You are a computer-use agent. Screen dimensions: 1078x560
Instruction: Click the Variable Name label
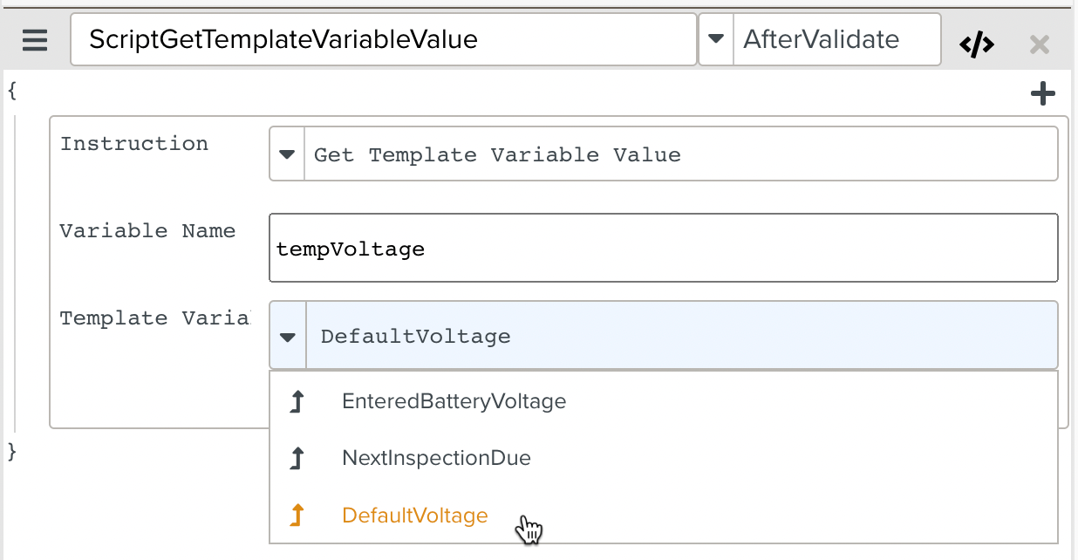(147, 231)
